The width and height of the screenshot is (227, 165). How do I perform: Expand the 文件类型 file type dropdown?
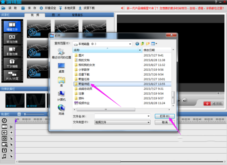148,122
